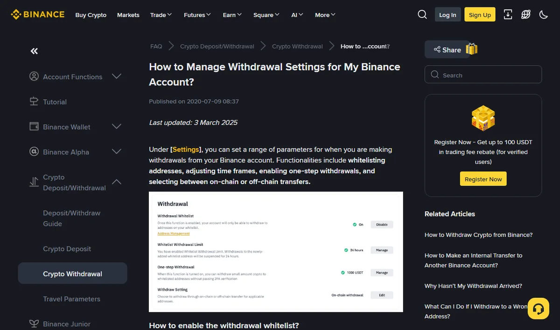Click the gift box icon beside Share
The width and height of the screenshot is (560, 330).
click(x=472, y=49)
